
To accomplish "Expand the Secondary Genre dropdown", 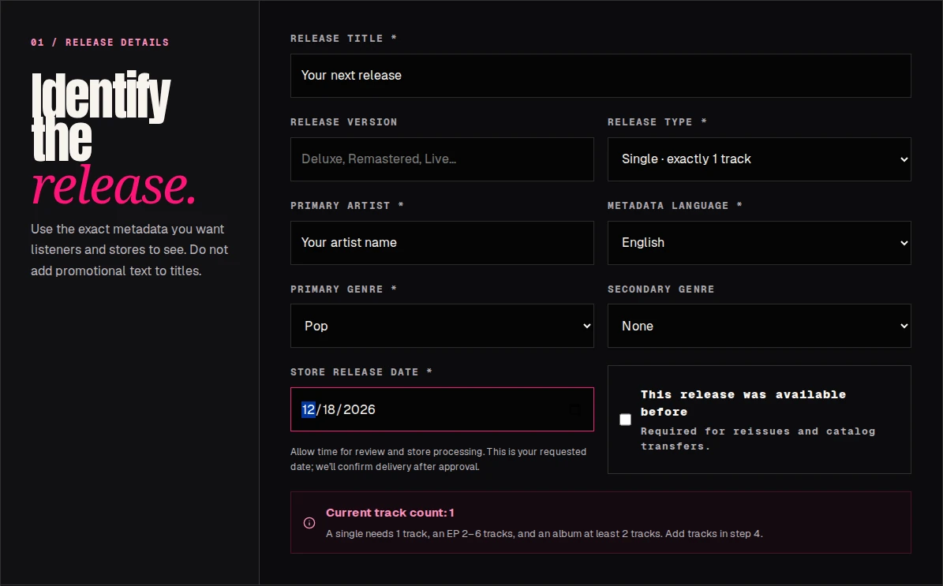I will pyautogui.click(x=759, y=326).
